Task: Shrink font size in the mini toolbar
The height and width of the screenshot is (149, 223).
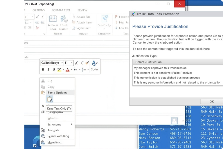Action: (82, 63)
